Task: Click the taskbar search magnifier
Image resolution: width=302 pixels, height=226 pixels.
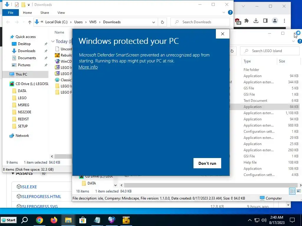Action: pos(25,220)
